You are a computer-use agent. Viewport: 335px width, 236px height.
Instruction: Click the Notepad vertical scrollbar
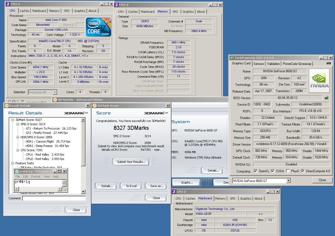coord(64,183)
